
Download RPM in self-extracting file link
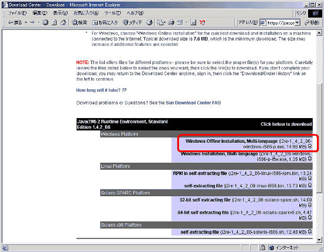click(x=200, y=173)
